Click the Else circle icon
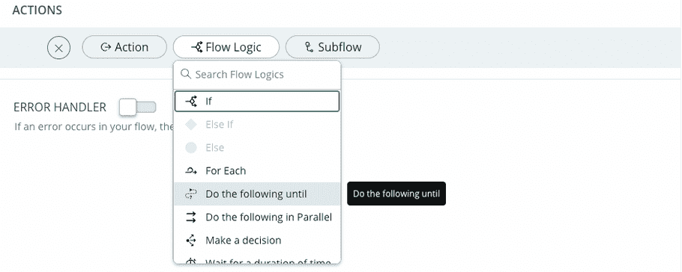This screenshot has height=272, width=682. click(x=191, y=147)
